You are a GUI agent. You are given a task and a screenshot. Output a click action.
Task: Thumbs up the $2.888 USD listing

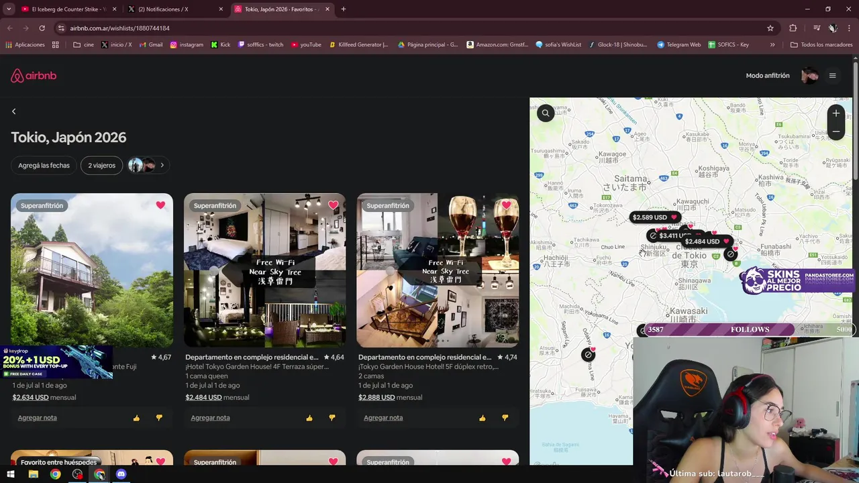[x=482, y=418]
